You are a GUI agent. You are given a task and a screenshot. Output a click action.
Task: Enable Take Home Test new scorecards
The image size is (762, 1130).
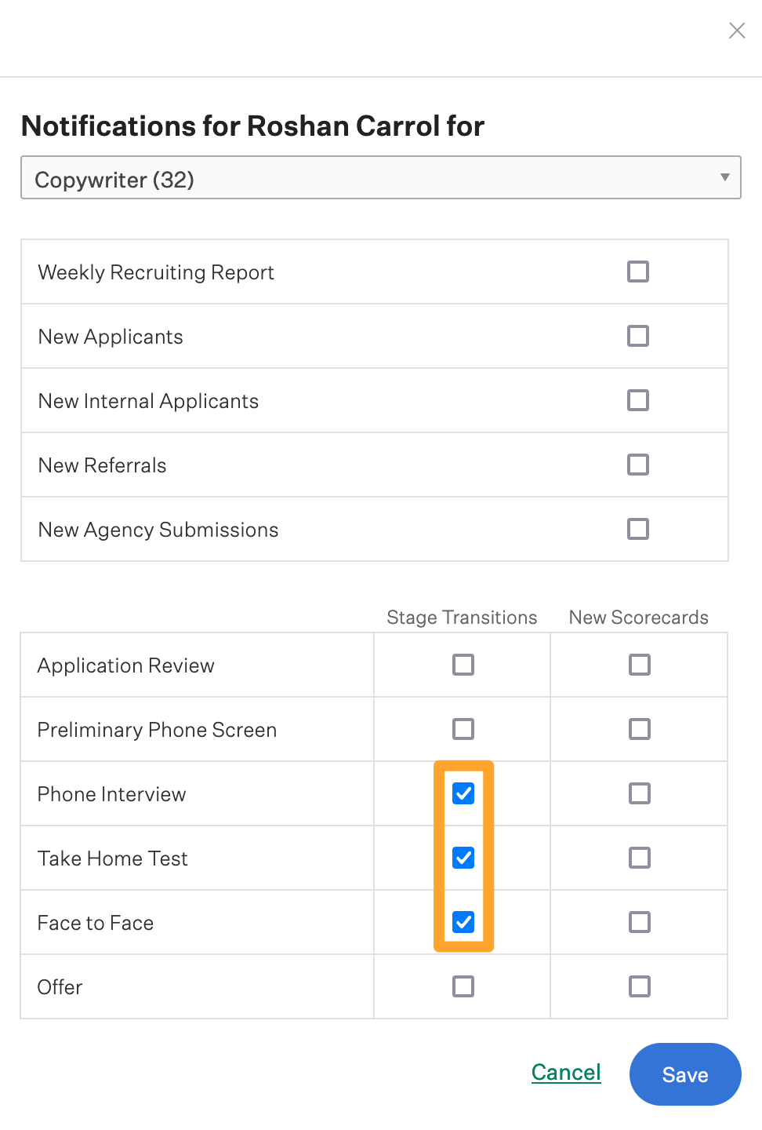click(x=640, y=858)
